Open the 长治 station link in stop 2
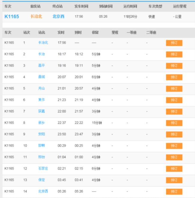The width and height of the screenshot is (195, 198). pyautogui.click(x=42, y=54)
